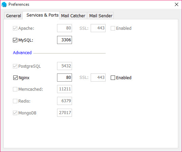Toggle the Apache service checkbox
The width and height of the screenshot is (182, 152).
[15, 28]
